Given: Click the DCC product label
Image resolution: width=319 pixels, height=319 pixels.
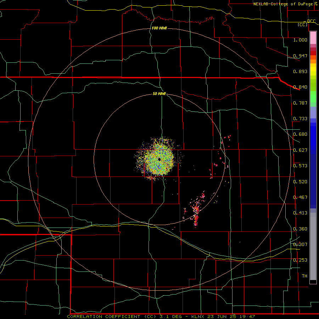Looking at the screenshot, I should [x=312, y=21].
